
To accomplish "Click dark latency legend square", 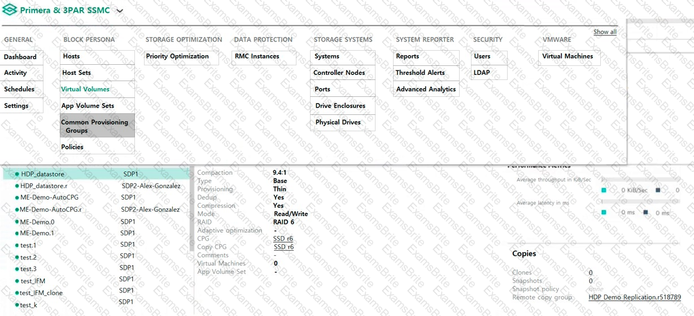I will point(645,213).
